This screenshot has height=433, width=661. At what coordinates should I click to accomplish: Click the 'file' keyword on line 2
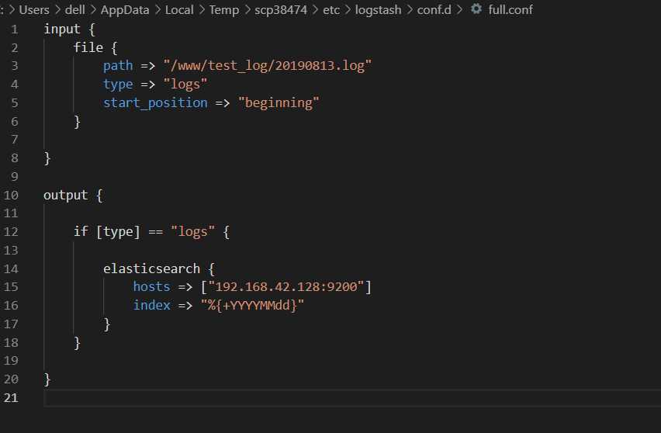coord(88,47)
